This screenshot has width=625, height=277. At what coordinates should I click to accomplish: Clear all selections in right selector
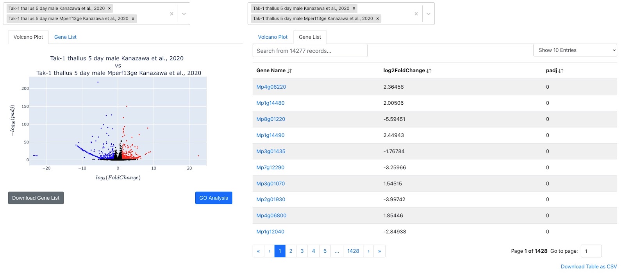click(x=416, y=14)
